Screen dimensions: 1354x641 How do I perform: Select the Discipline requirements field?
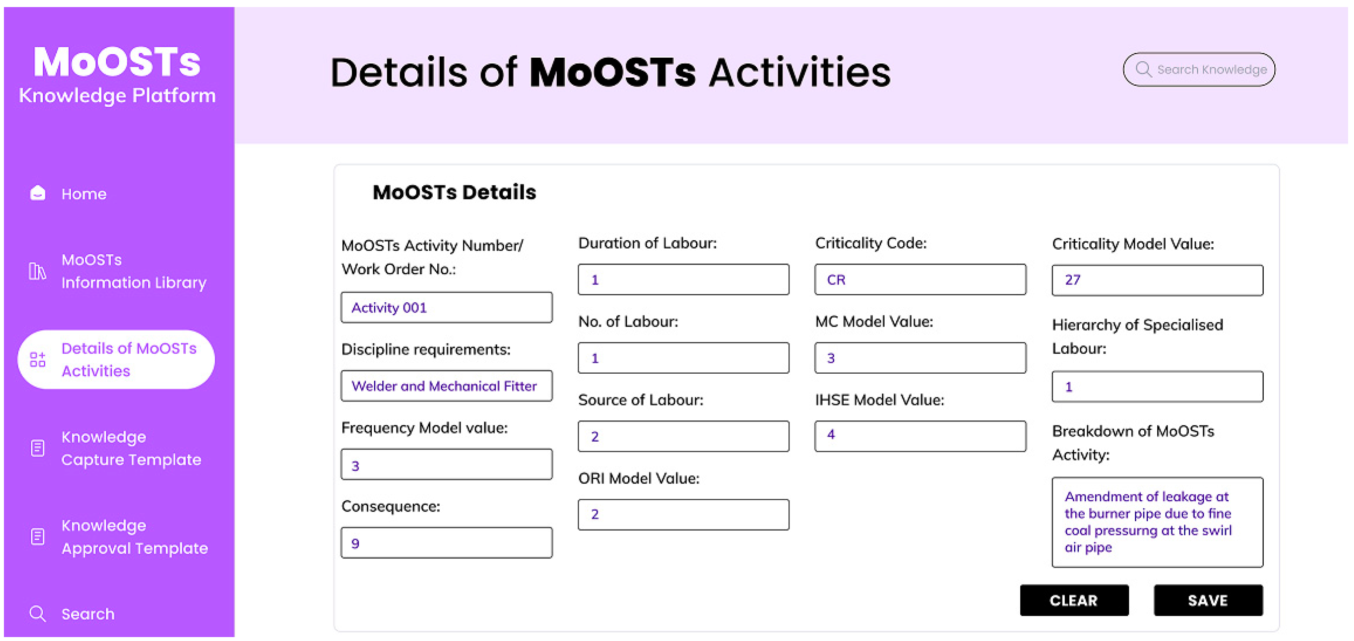(446, 386)
